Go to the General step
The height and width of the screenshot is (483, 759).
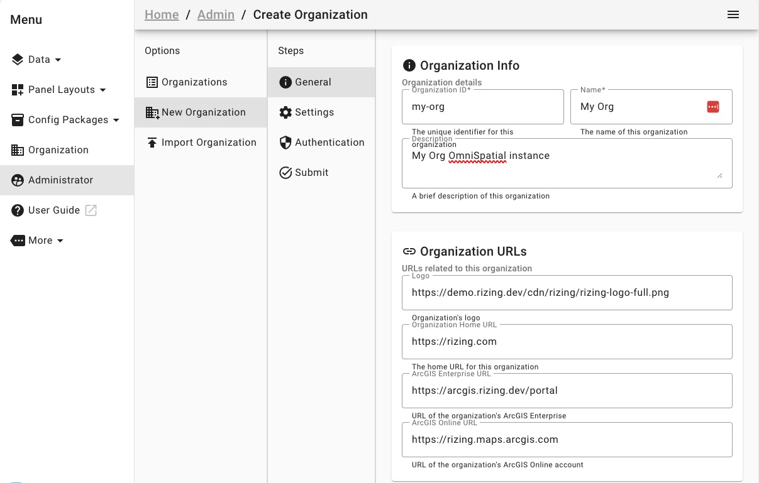pyautogui.click(x=313, y=82)
